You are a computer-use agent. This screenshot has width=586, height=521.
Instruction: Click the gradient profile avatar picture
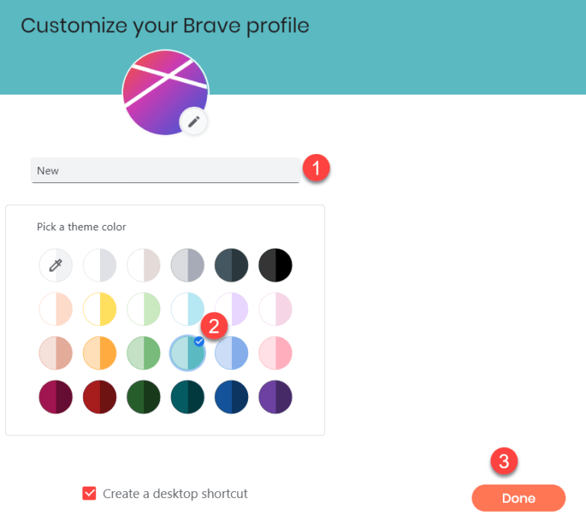coord(166,92)
